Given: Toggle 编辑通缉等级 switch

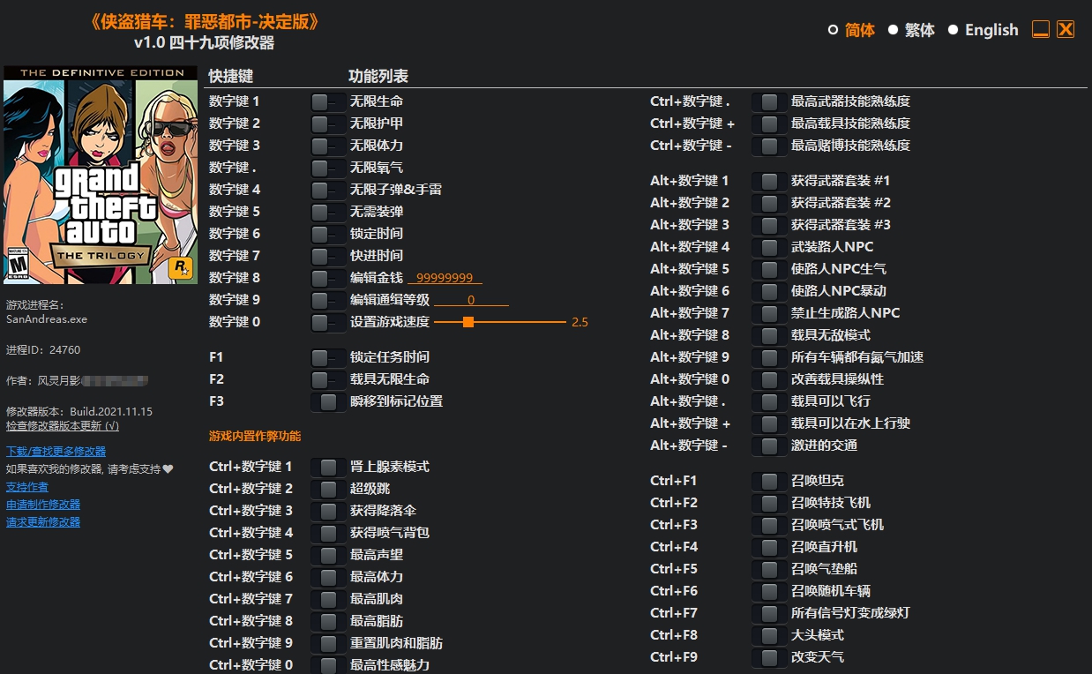Looking at the screenshot, I should click(x=328, y=300).
